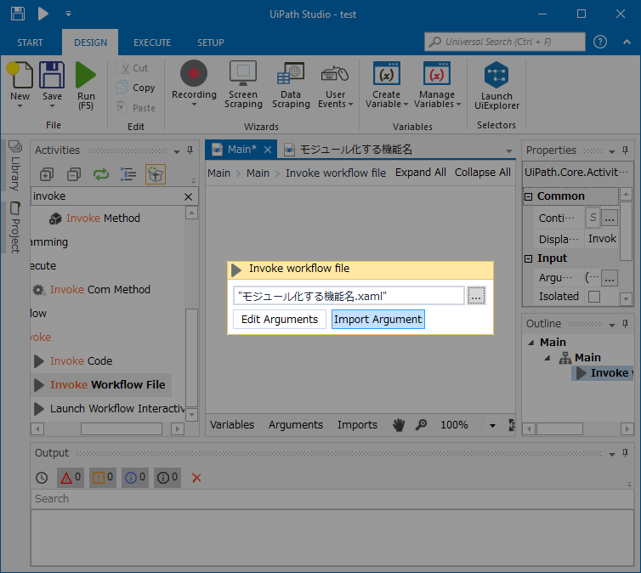This screenshot has height=573, width=641.
Task: Click the title bar play icon
Action: pyautogui.click(x=43, y=14)
